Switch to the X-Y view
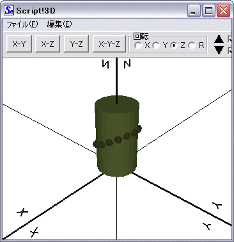The width and height of the screenshot is (234, 242). pos(19,44)
